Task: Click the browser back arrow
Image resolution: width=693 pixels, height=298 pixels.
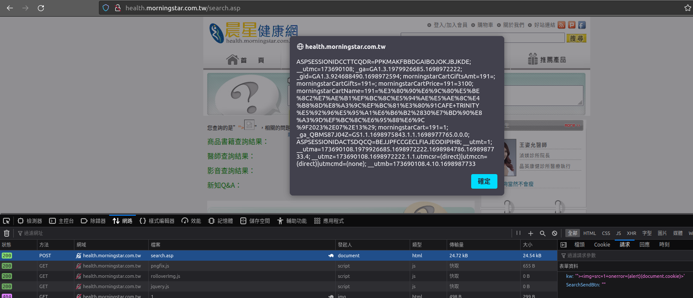Action: click(x=10, y=8)
